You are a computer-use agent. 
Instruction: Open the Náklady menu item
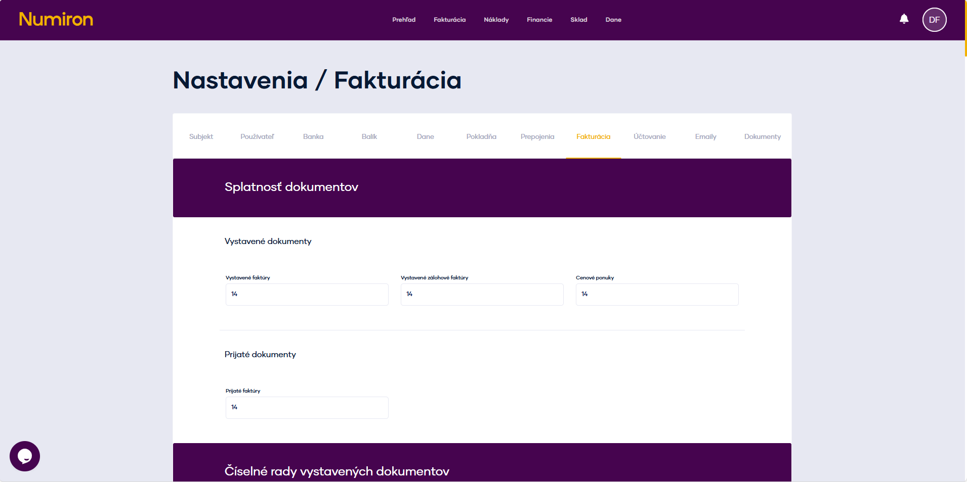(496, 20)
